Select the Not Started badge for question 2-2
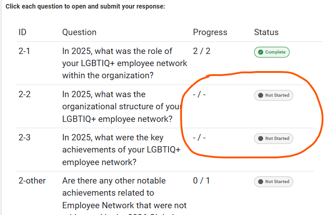This screenshot has width=332, height=215. (273, 95)
